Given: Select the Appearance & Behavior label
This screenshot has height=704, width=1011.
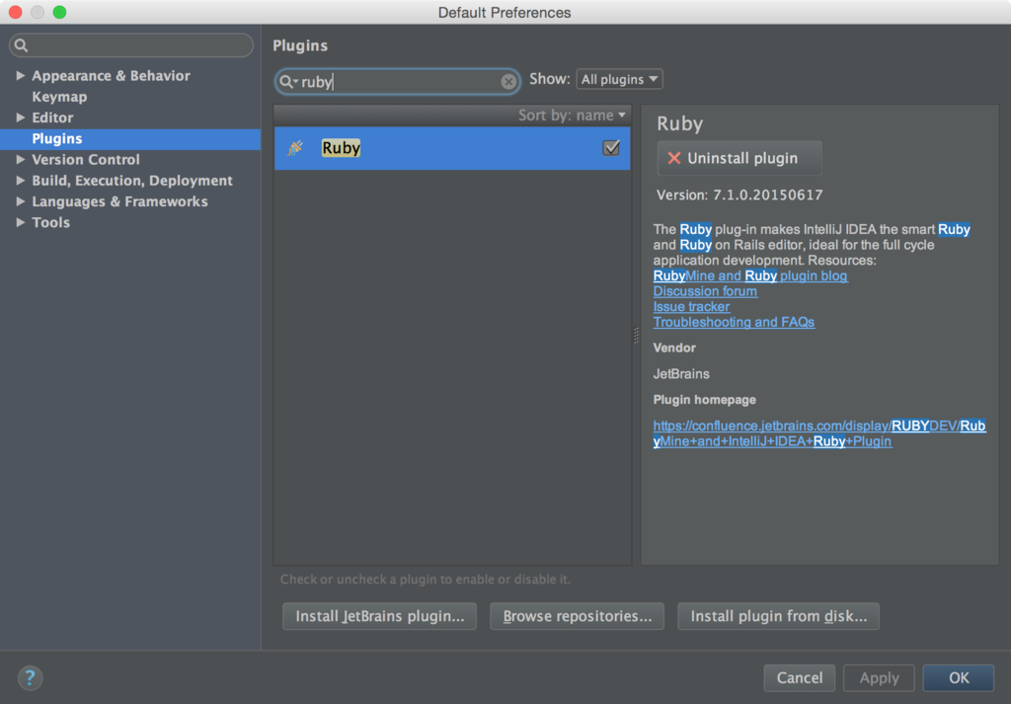Looking at the screenshot, I should tap(111, 75).
